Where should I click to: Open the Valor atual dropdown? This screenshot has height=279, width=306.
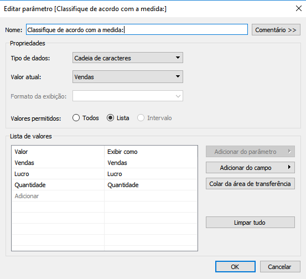pos(128,77)
